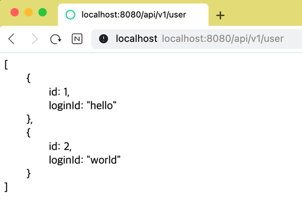Click the browser forward arrow
Viewport: 302px width, 222px height.
[35, 39]
